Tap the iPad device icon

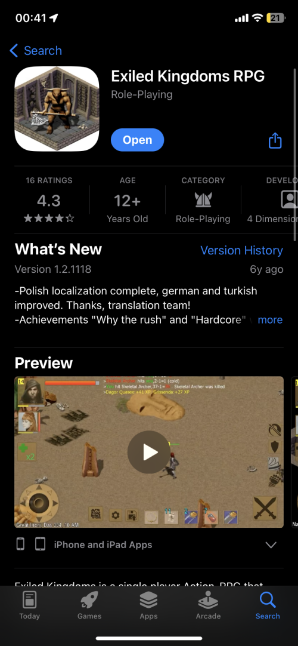pyautogui.click(x=40, y=545)
